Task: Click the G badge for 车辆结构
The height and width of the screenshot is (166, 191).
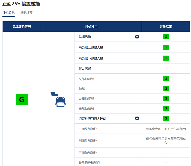Action: tap(166, 37)
